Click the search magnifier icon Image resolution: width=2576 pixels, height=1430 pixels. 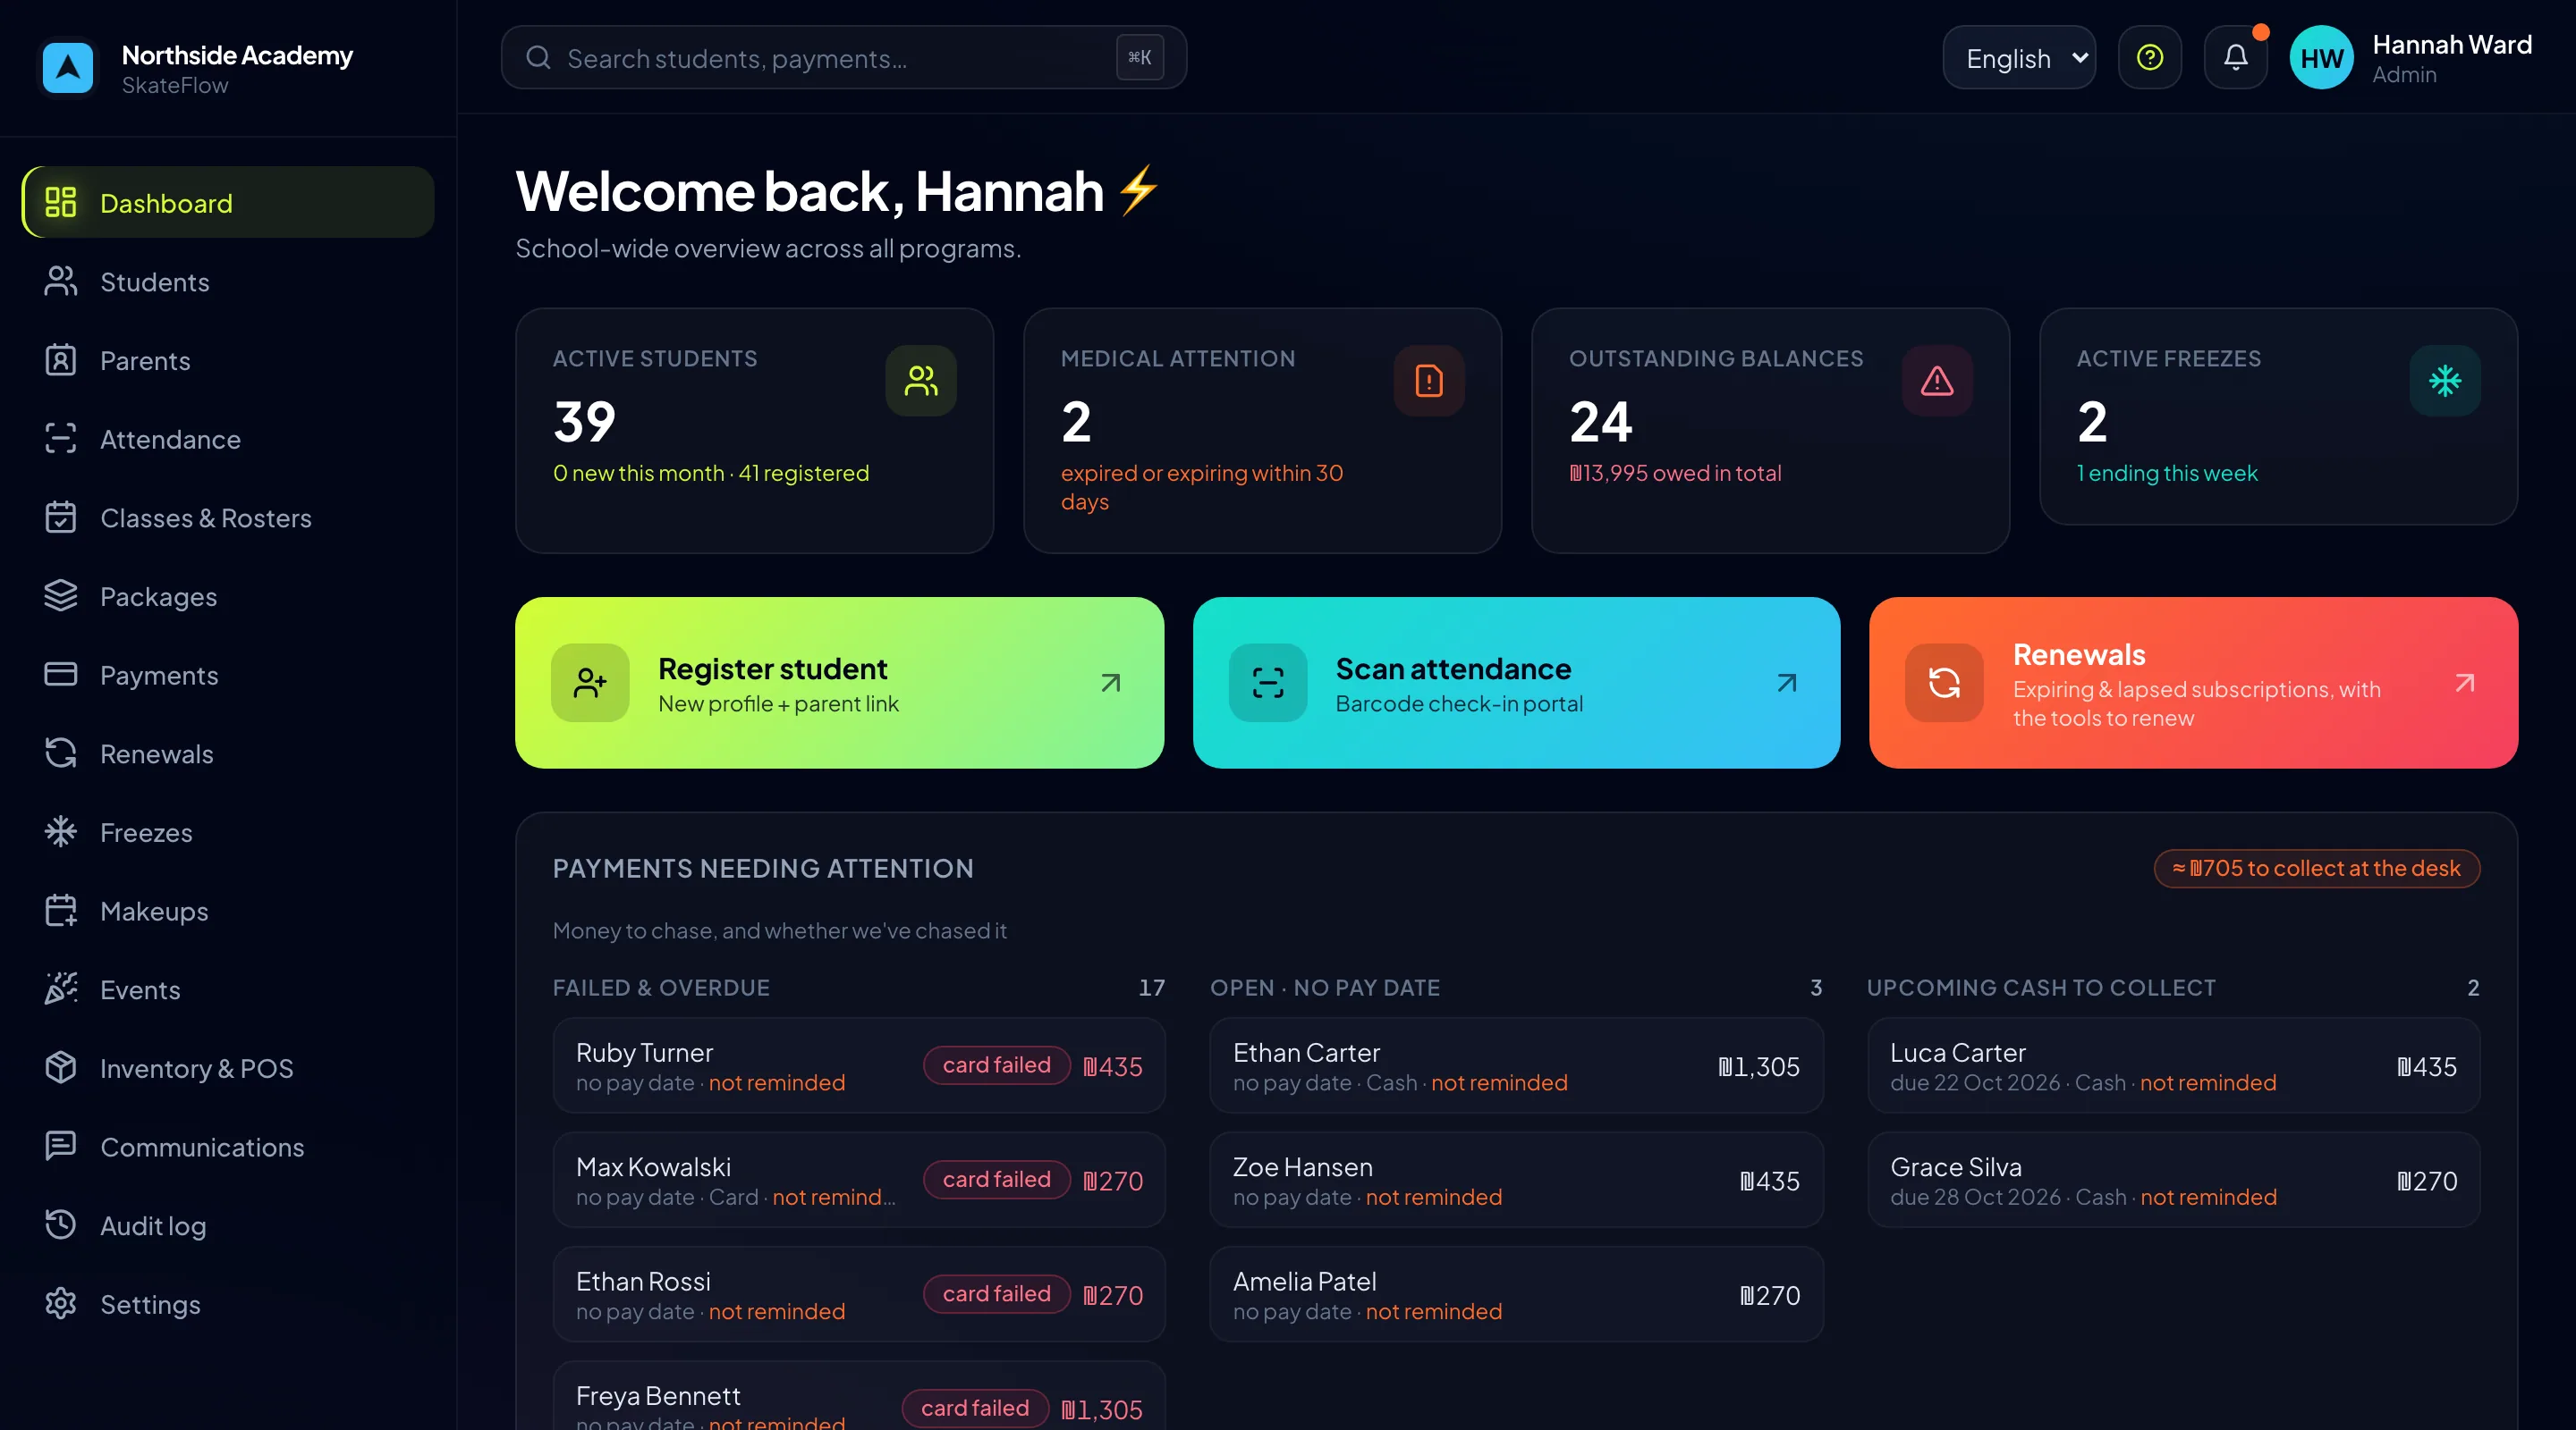click(x=538, y=58)
